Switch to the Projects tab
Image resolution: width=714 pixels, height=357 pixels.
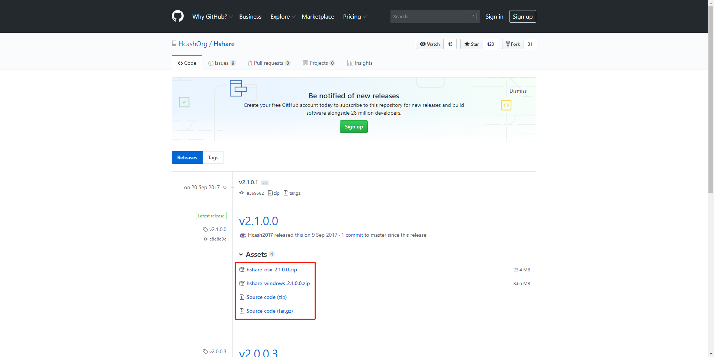click(319, 63)
